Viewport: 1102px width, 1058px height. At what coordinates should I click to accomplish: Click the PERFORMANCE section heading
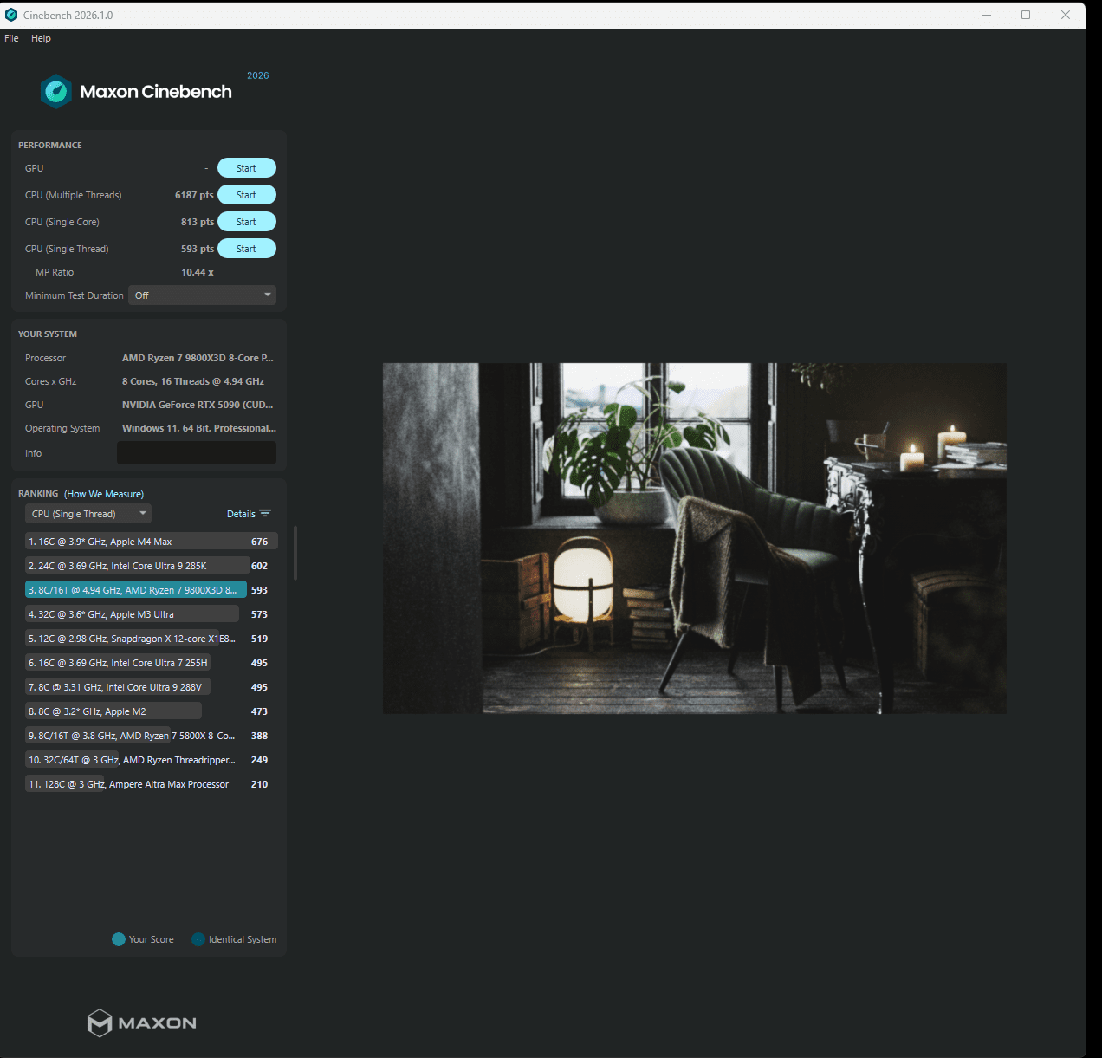tap(50, 145)
